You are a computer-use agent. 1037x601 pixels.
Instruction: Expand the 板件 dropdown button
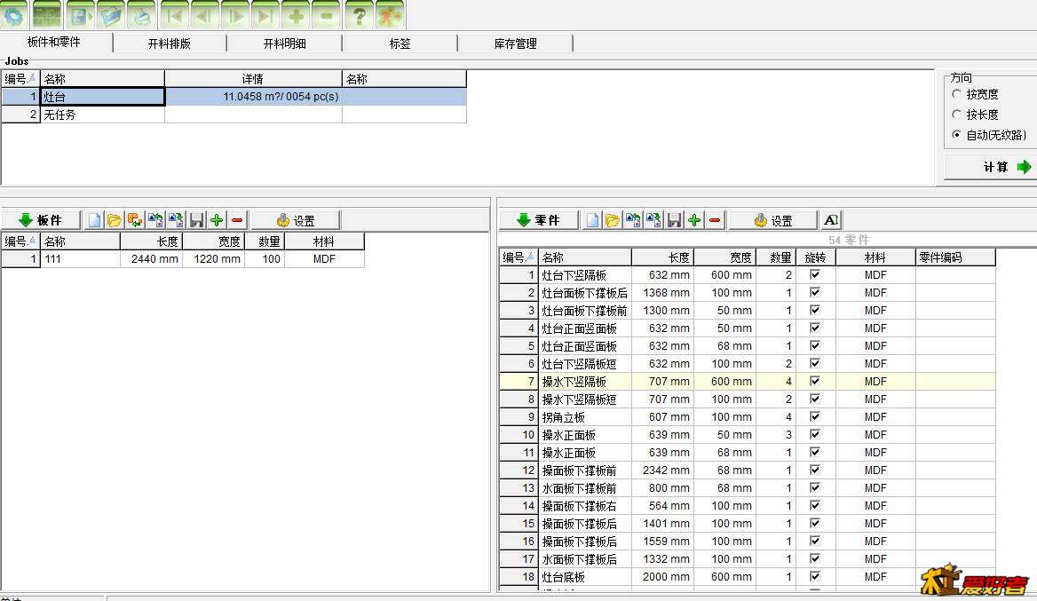tap(41, 220)
